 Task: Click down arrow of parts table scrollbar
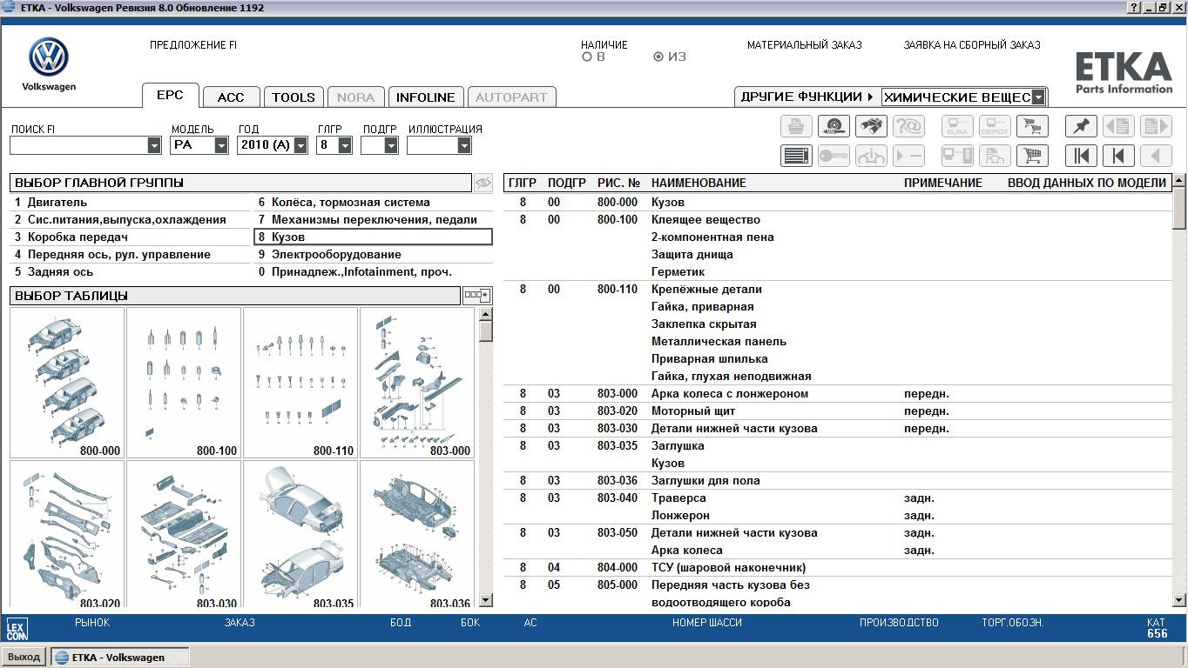coord(1179,599)
